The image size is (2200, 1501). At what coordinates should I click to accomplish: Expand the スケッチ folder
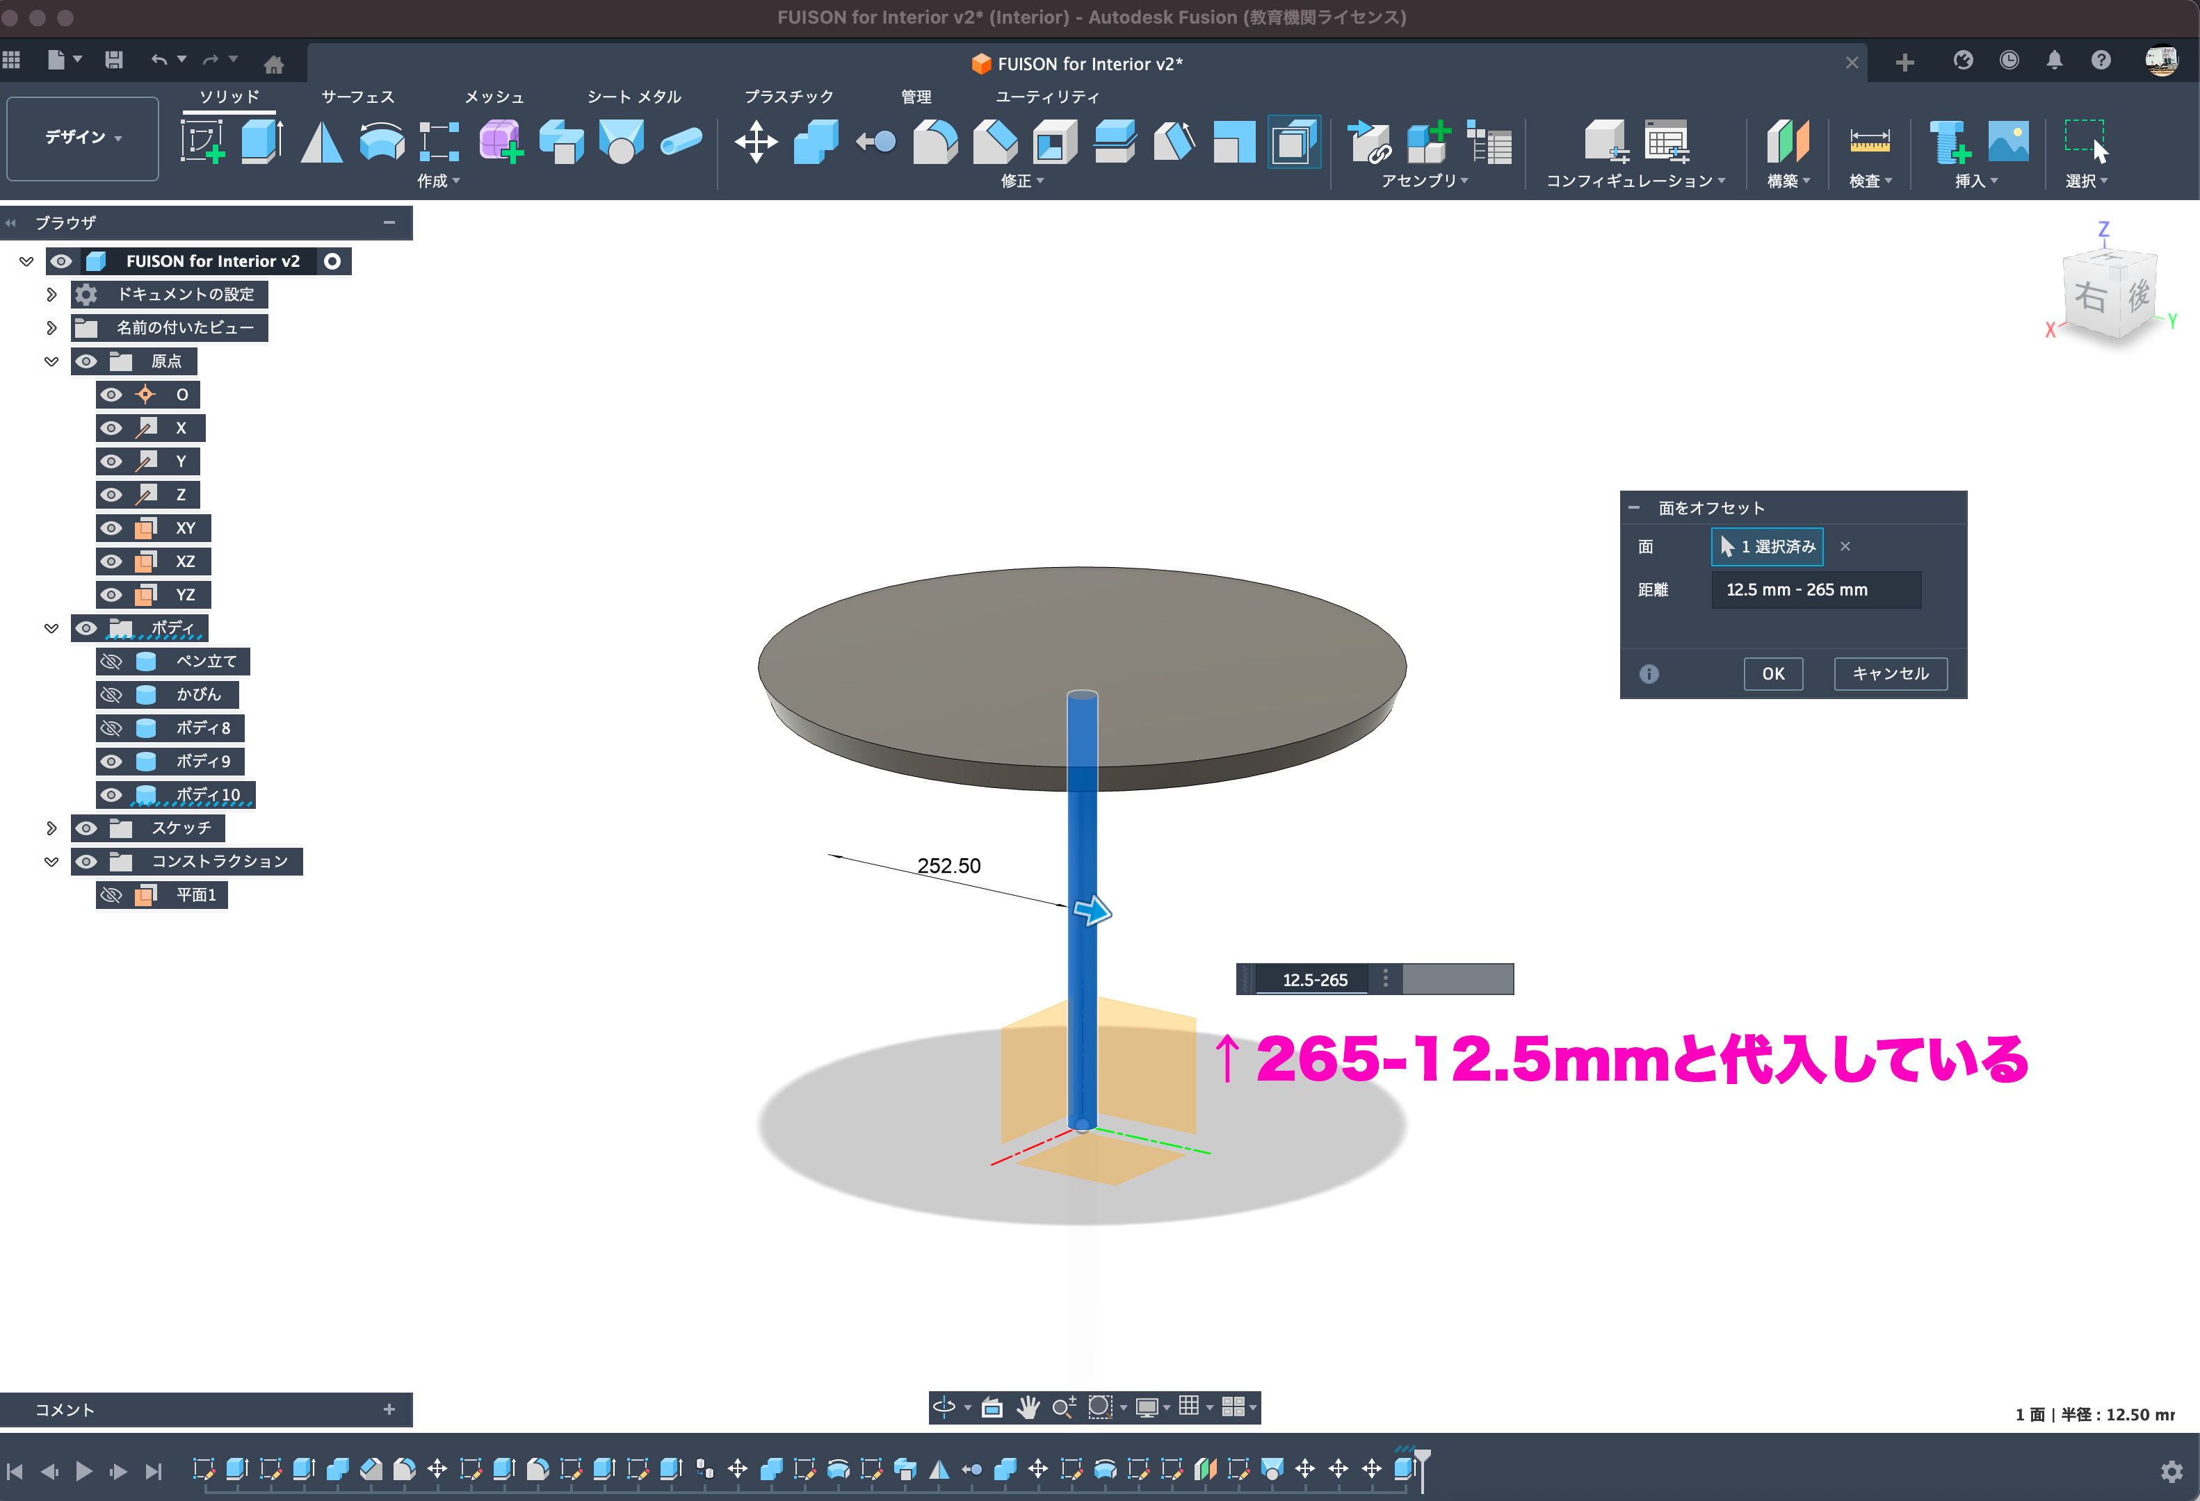[51, 828]
